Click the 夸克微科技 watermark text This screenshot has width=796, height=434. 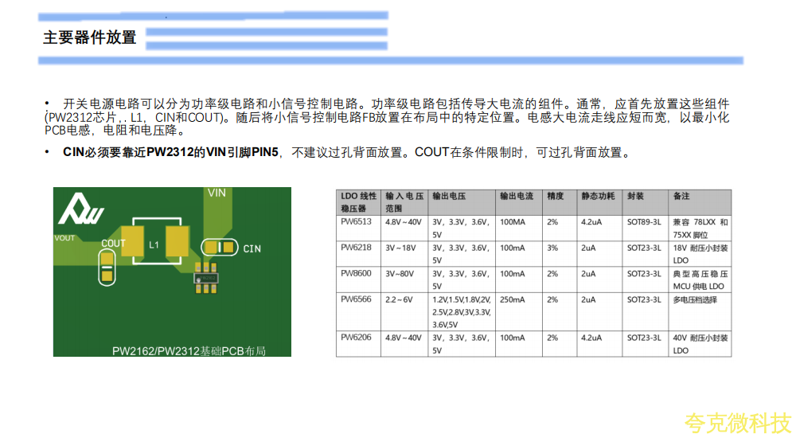[738, 421]
